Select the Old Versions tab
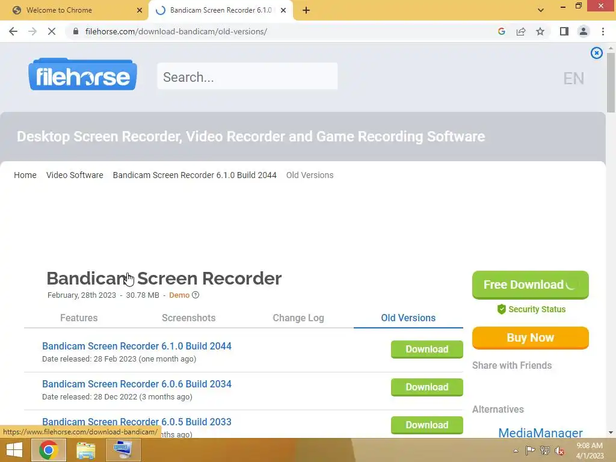Viewport: 616px width, 462px height. (408, 318)
